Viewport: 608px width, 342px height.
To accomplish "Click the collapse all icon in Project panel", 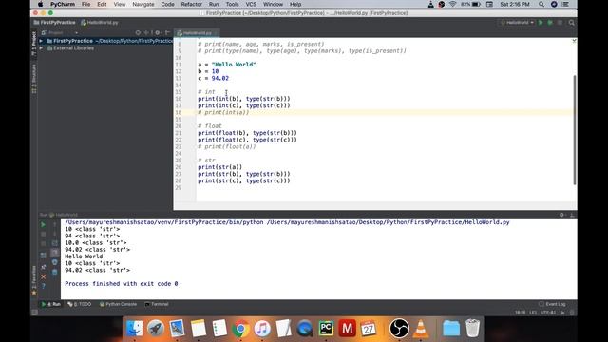I will (x=147, y=33).
